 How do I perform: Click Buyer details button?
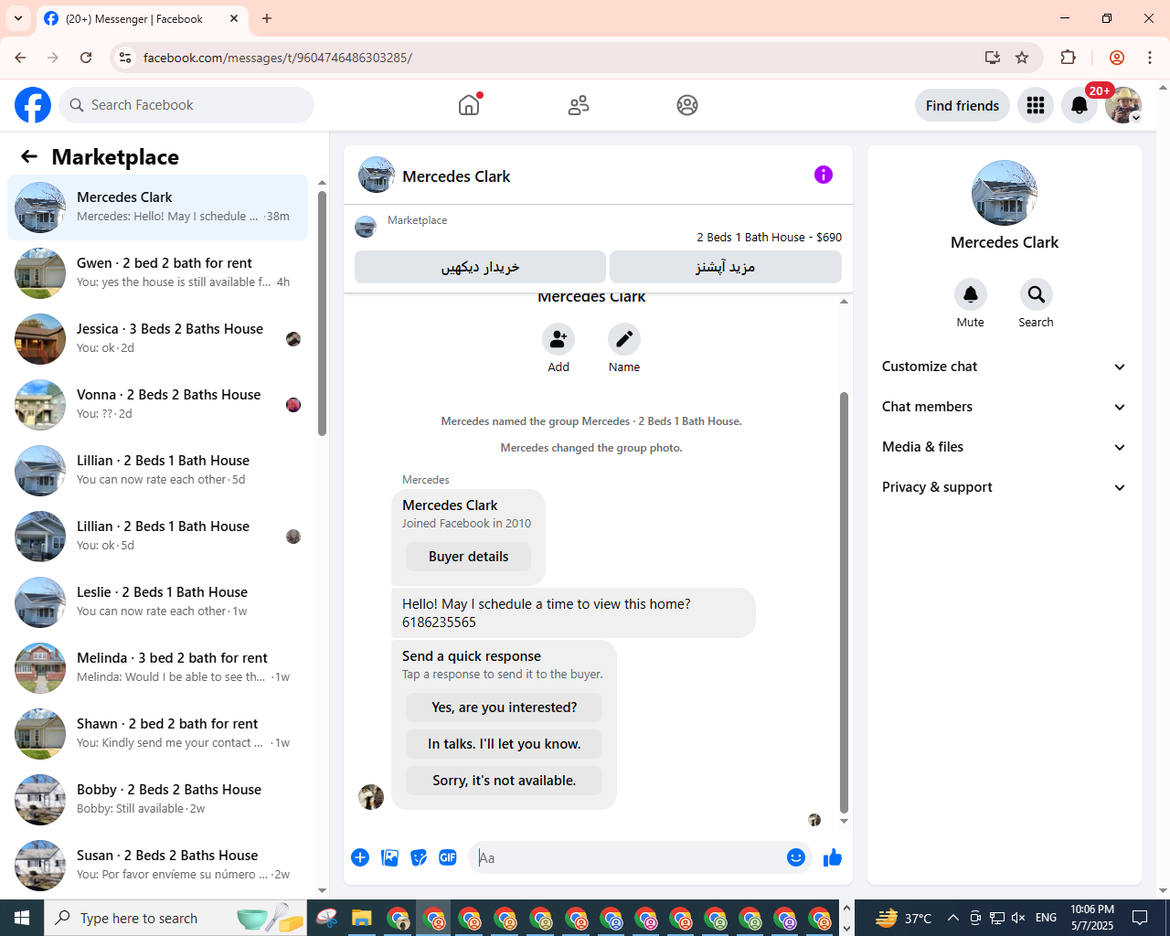[468, 557]
